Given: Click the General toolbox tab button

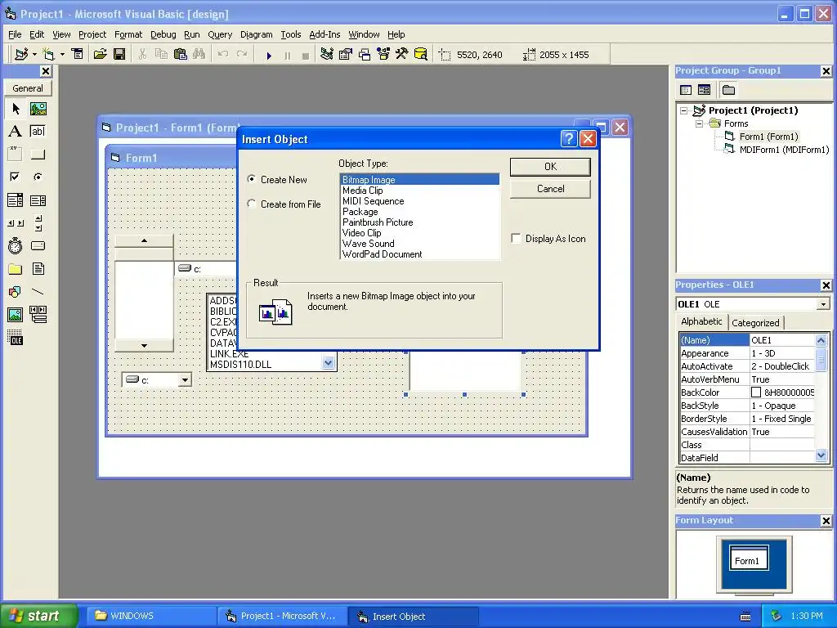Looking at the screenshot, I should 28,88.
